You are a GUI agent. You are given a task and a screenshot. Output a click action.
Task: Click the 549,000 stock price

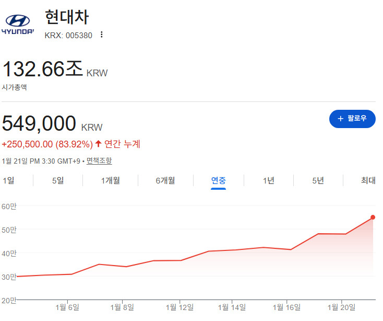[39, 123]
